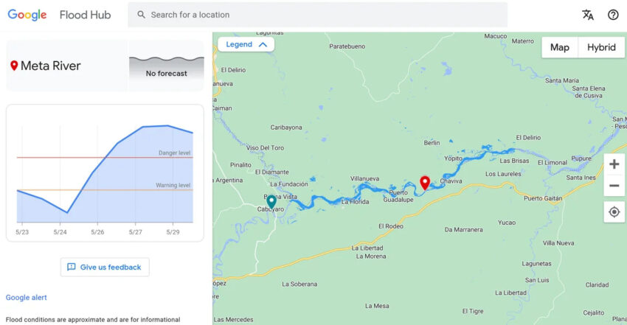Click the Puerto Gaitán label on map
Screen dimensions: 627x325
point(543,198)
